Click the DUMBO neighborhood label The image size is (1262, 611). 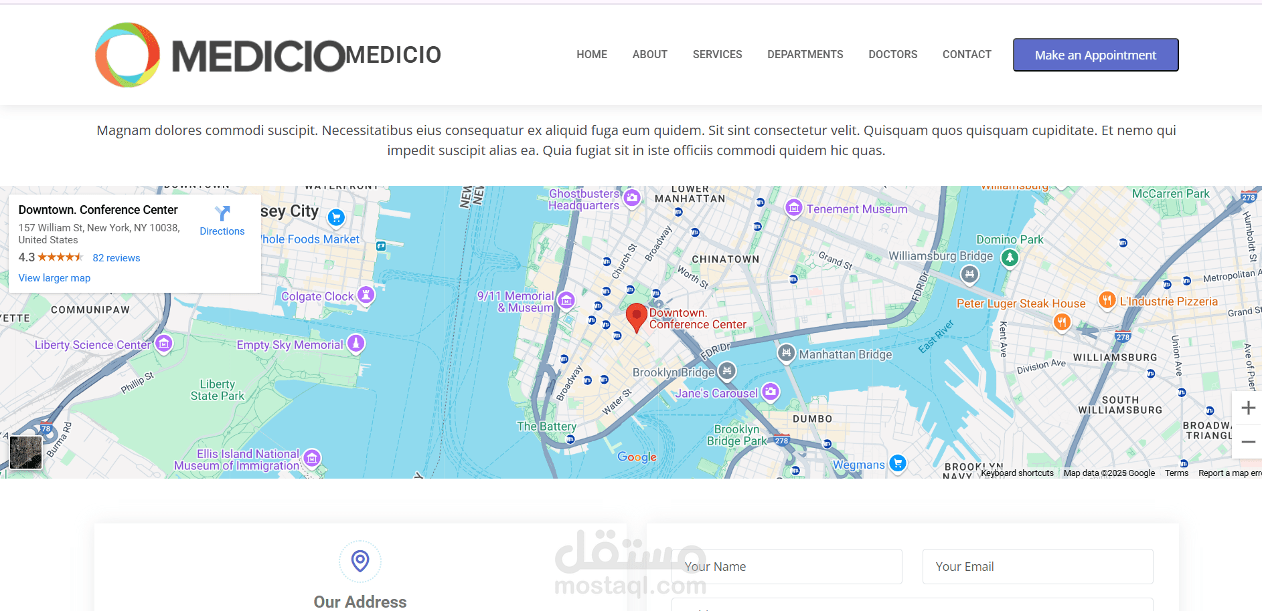(x=813, y=419)
